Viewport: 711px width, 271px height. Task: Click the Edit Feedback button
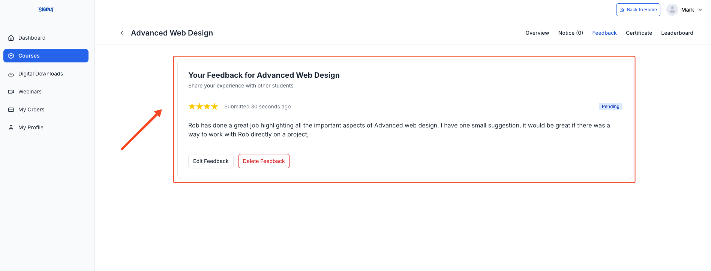(x=211, y=161)
